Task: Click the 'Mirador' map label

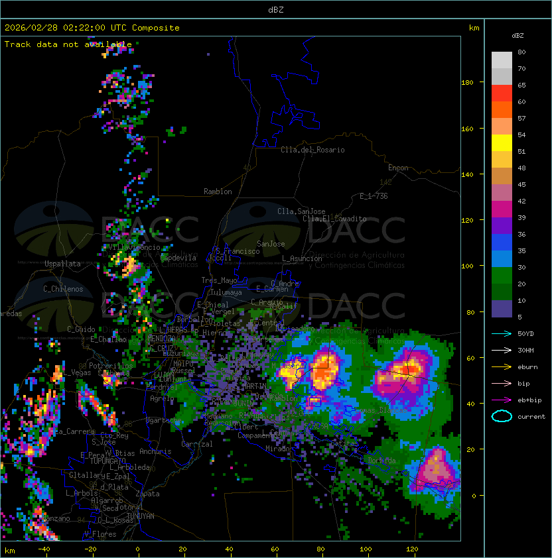Action: tap(277, 449)
